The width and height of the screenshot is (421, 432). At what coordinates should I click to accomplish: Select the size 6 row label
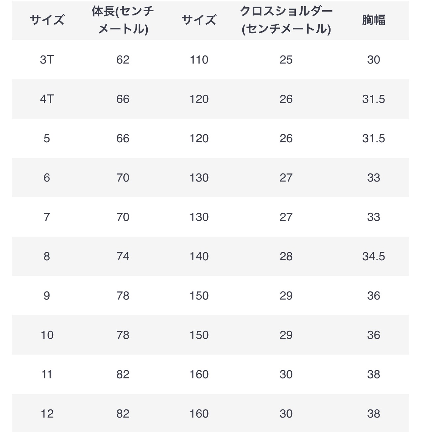coord(47,178)
